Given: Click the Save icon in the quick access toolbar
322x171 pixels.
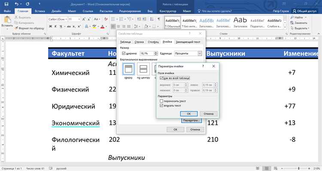Looking at the screenshot, I should 6,4.
